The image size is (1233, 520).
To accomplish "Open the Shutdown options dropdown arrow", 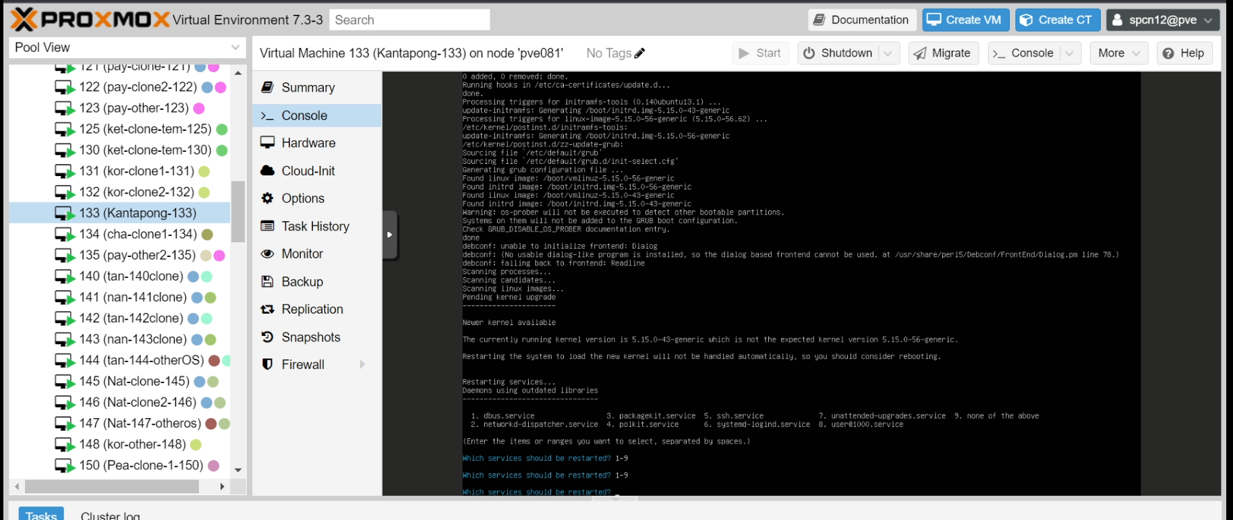I will tap(888, 53).
